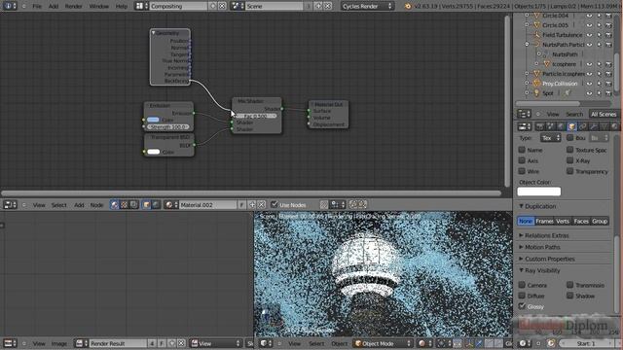This screenshot has height=350, width=623.
Task: Add new material with plus icon
Action: pos(252,205)
